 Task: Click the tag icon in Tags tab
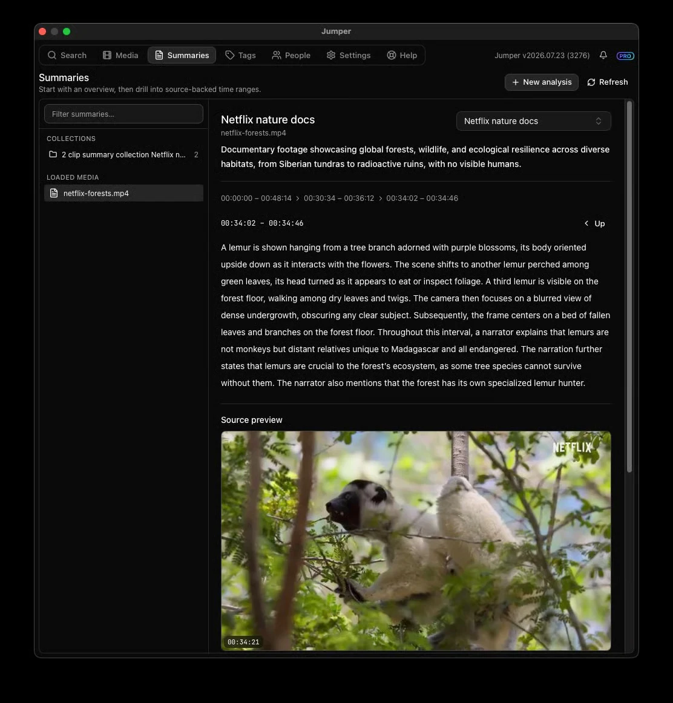point(229,55)
